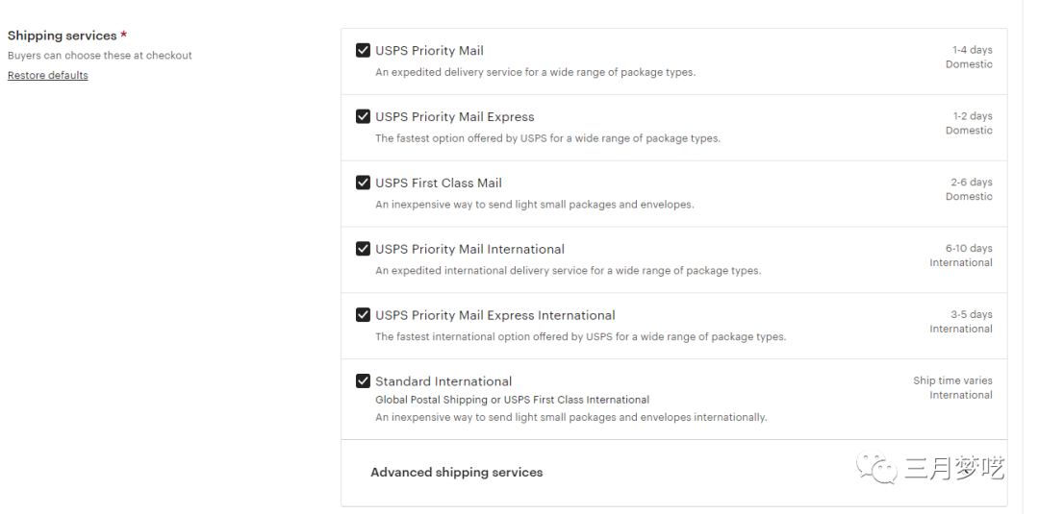The width and height of the screenshot is (1039, 514).
Task: Click the USPS Priority Mail label
Action: coord(429,51)
